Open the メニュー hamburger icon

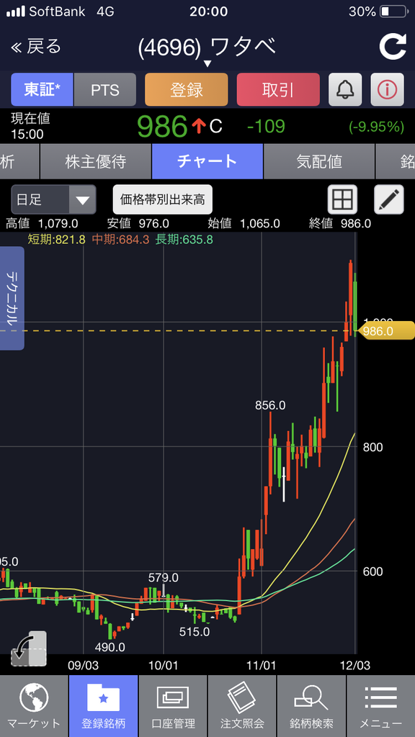[380, 706]
